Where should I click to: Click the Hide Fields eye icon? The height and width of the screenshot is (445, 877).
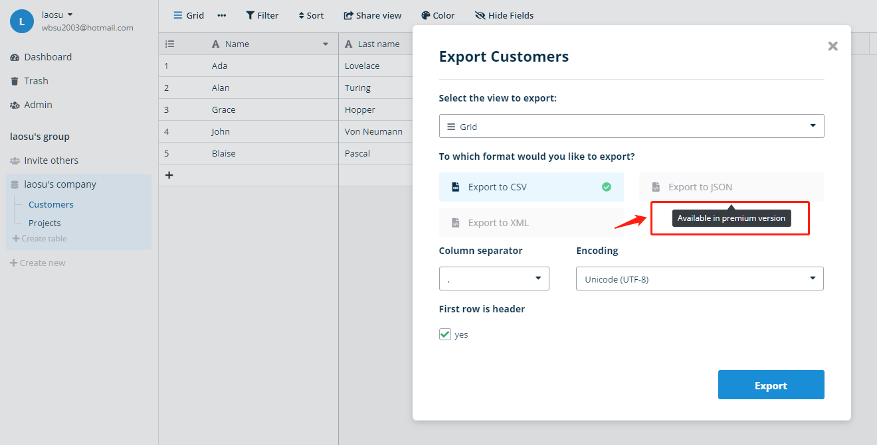(480, 15)
